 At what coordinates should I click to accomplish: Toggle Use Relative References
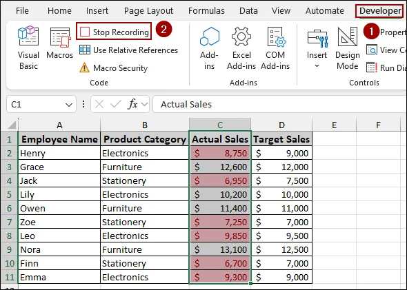tap(128, 50)
